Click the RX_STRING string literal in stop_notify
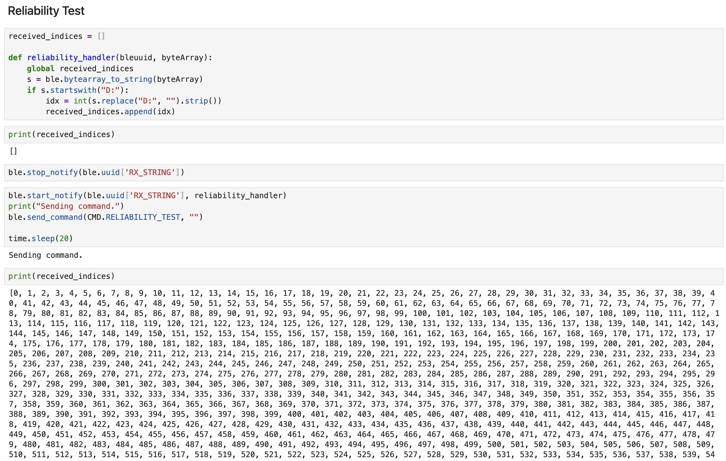Screen dimensions: 726x461 pos(151,172)
